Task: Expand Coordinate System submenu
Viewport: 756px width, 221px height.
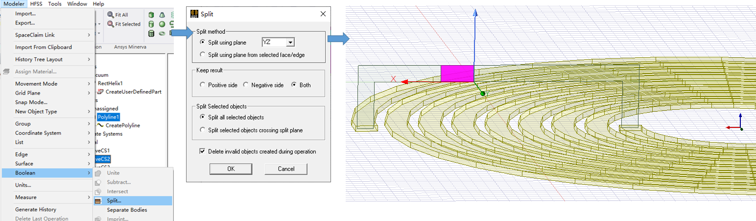Action: [47, 133]
